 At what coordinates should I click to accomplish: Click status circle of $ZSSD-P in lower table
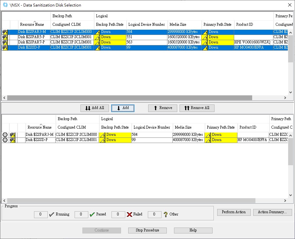[x=5, y=140]
